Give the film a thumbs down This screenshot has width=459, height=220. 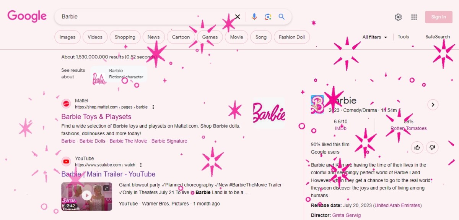432,147
